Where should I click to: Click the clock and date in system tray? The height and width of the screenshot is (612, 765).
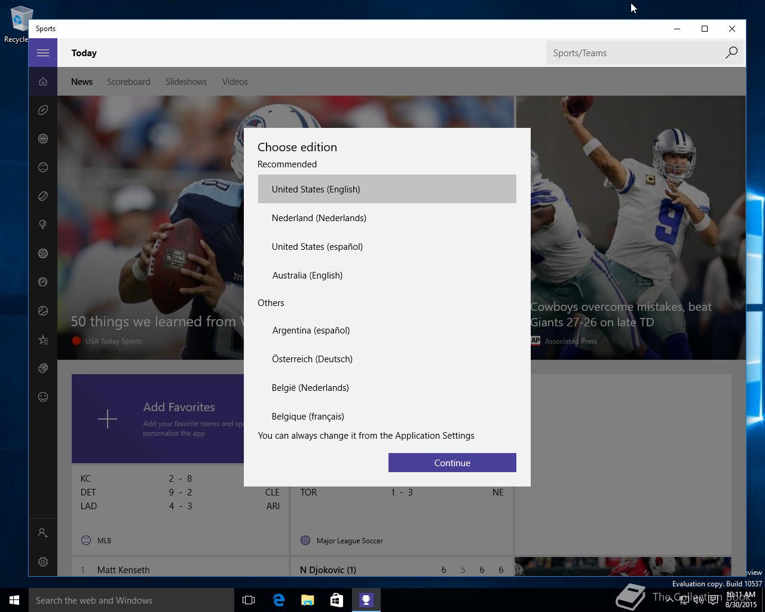click(741, 600)
